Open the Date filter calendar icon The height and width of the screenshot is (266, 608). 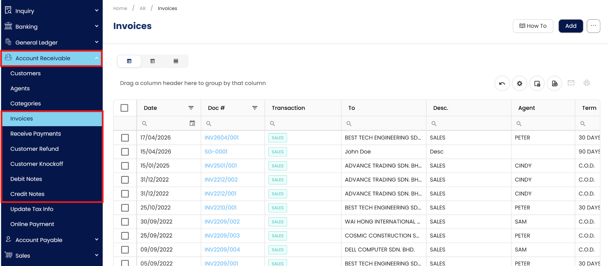point(192,123)
